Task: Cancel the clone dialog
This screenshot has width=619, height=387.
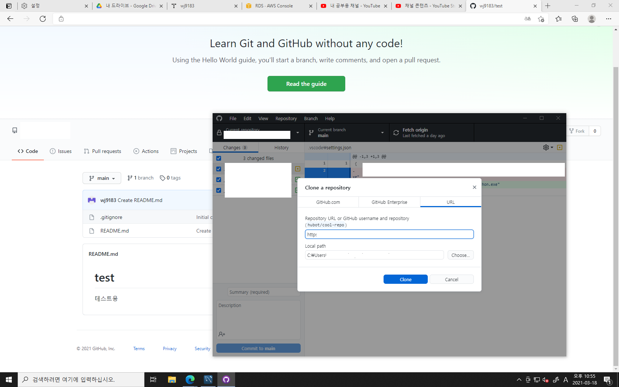Action: (x=452, y=279)
